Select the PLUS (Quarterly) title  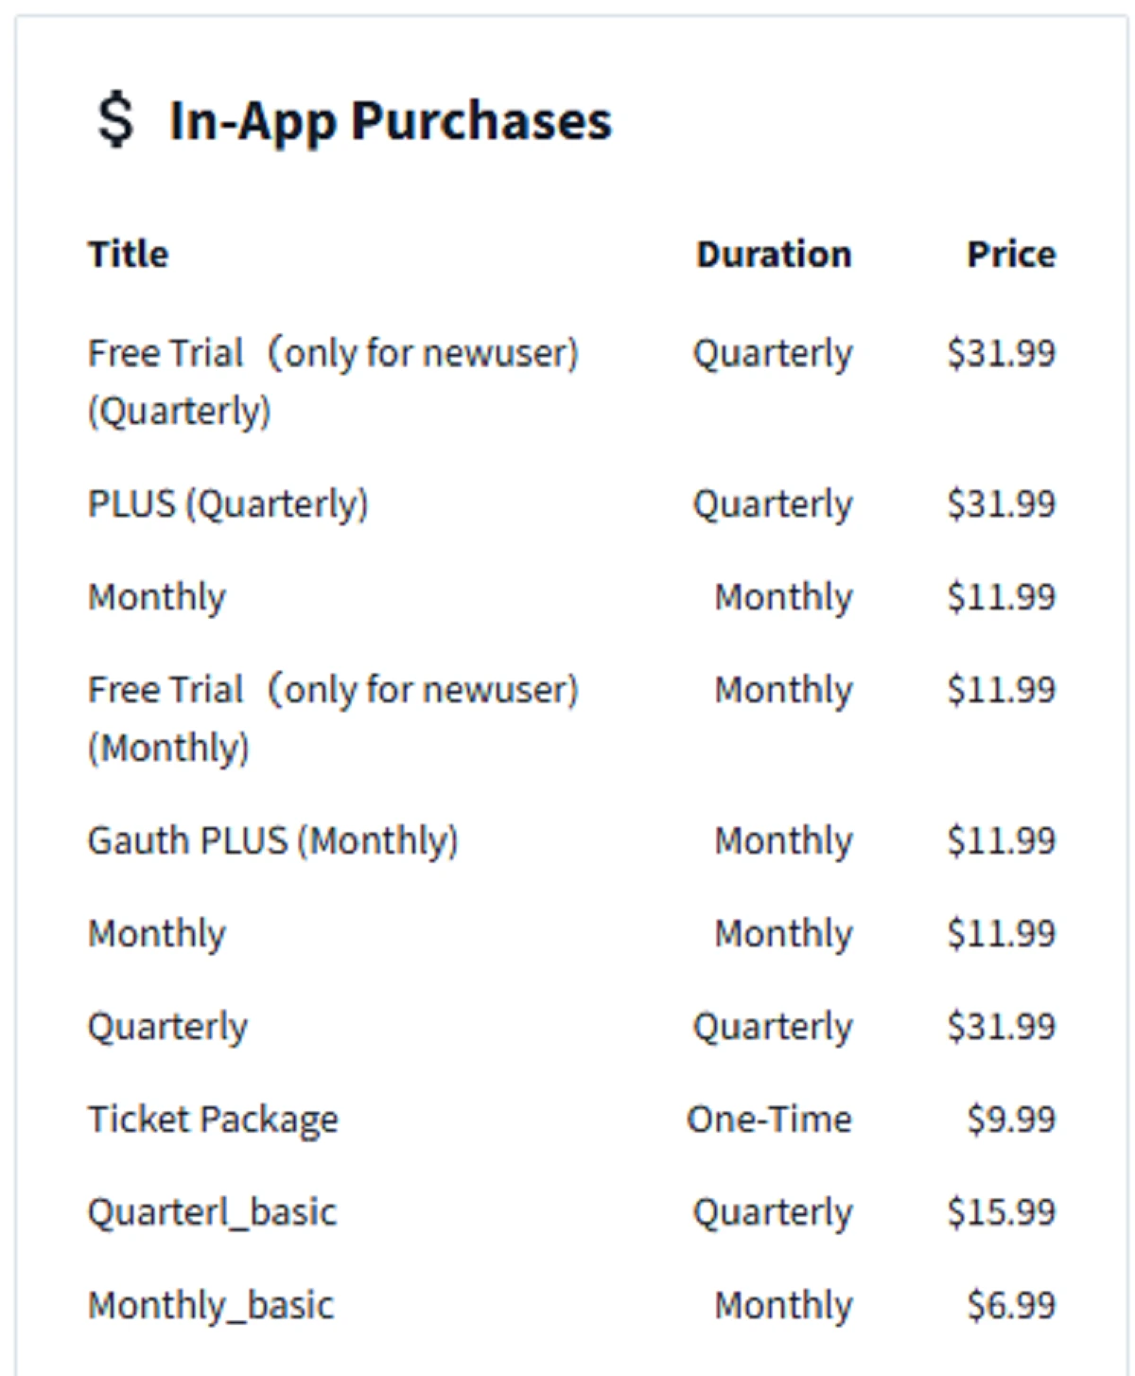click(x=228, y=503)
